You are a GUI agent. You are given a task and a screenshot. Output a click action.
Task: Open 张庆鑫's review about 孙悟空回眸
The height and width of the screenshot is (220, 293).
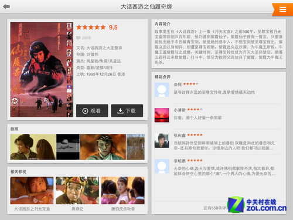[x=224, y=145]
